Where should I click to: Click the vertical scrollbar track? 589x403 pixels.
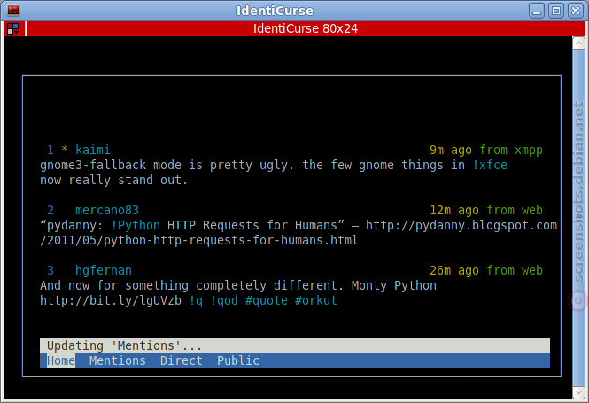tap(578, 218)
